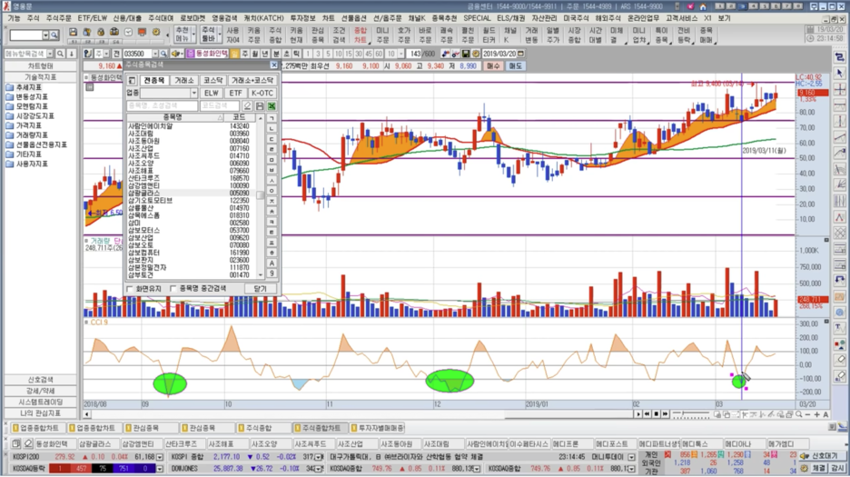Open the 업종 dropdown in the stock search dialog

point(193,94)
